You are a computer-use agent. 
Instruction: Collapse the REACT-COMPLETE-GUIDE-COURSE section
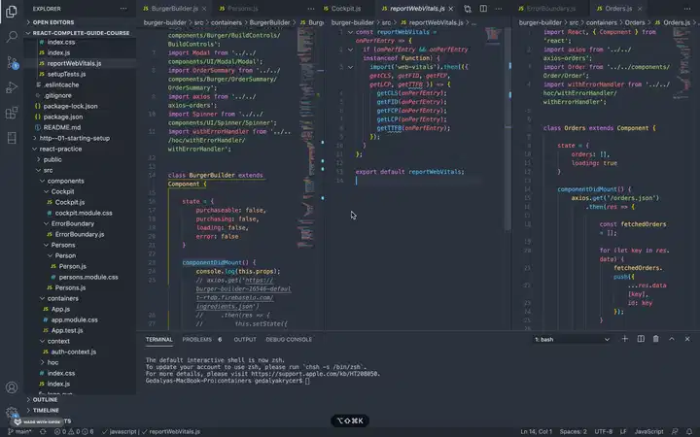point(81,33)
